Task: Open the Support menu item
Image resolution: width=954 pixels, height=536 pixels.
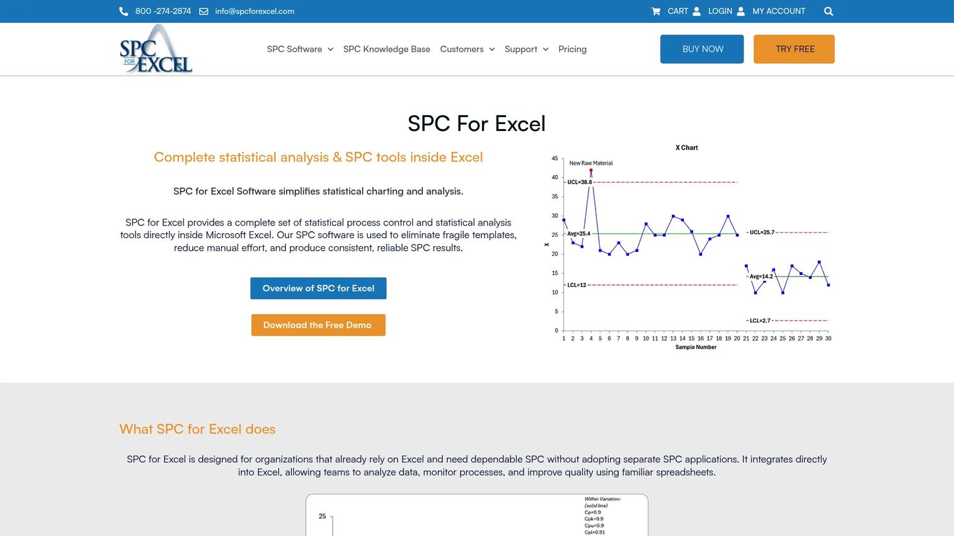Action: [x=521, y=49]
